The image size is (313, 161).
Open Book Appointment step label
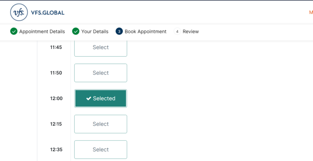pyautogui.click(x=145, y=32)
